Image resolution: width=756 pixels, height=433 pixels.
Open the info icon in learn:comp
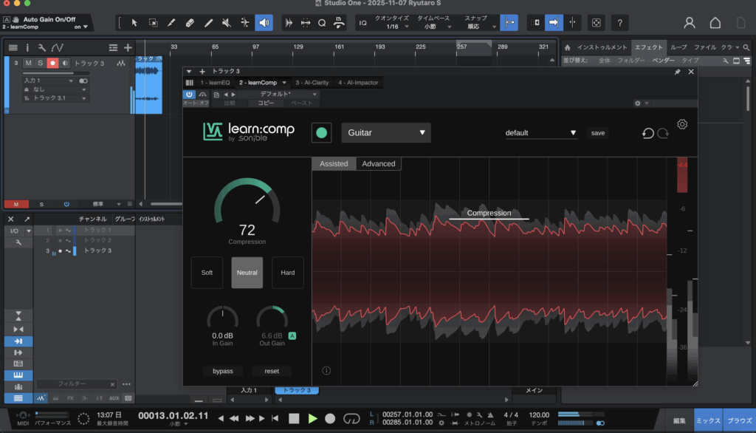click(x=326, y=371)
